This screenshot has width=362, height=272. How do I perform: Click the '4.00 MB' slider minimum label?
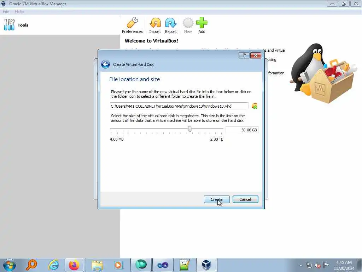pos(117,139)
